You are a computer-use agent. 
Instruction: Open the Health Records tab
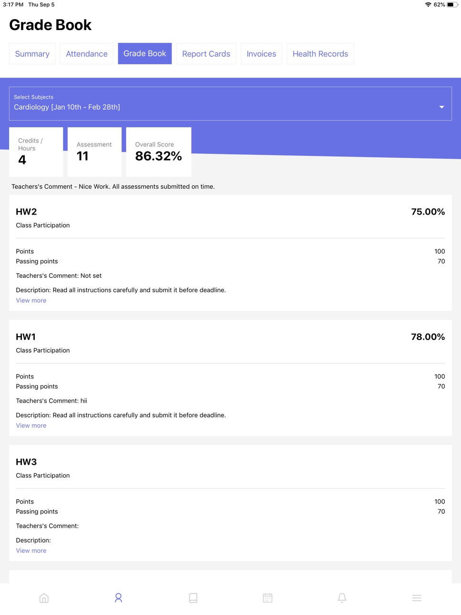coord(320,54)
